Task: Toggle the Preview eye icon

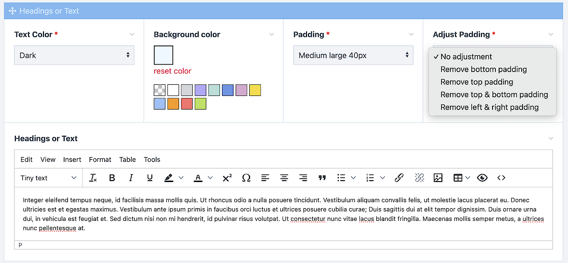Action: pos(482,178)
